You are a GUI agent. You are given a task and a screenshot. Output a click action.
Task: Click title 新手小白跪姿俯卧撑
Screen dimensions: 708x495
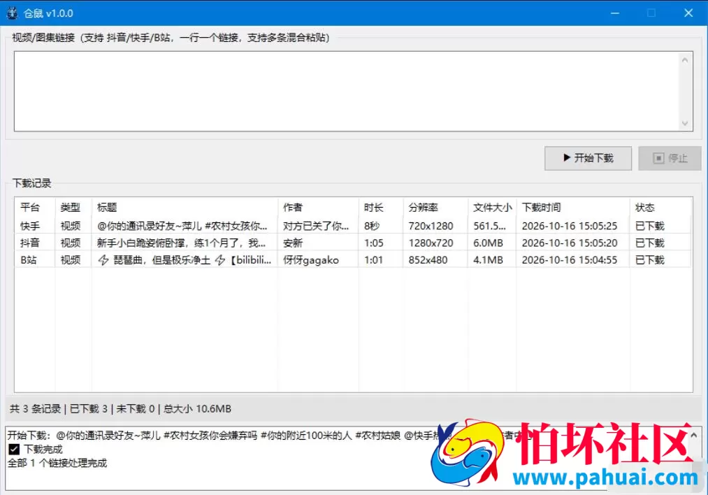click(181, 243)
